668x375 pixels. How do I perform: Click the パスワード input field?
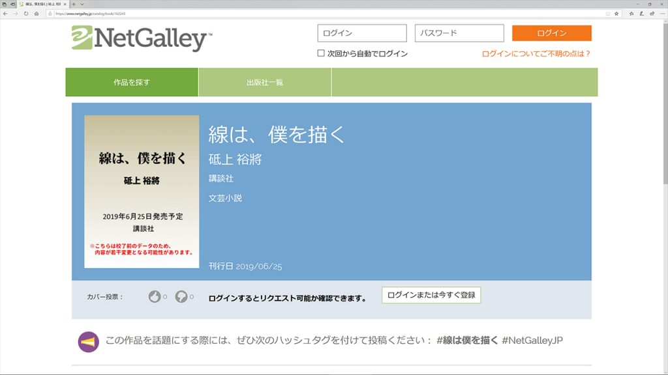click(459, 33)
